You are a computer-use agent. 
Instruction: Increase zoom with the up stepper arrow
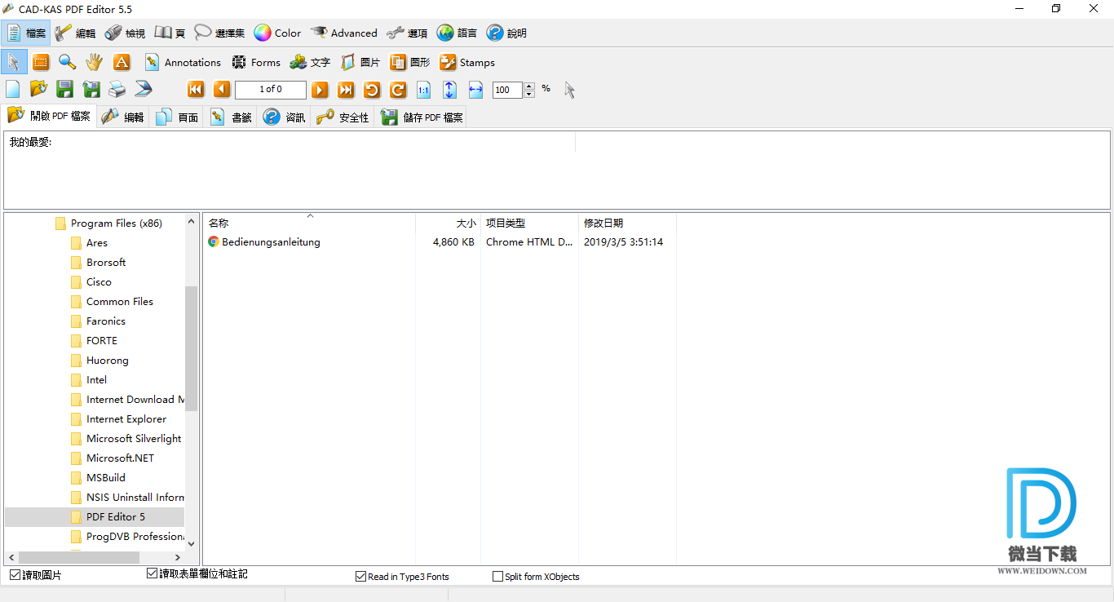(x=529, y=86)
